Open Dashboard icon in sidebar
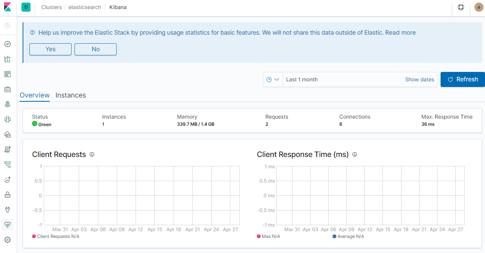 [x=8, y=74]
